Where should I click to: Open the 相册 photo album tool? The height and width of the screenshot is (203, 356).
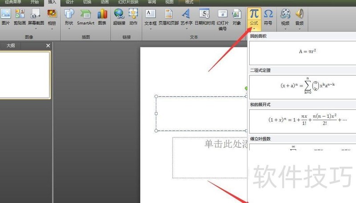[x=52, y=14]
